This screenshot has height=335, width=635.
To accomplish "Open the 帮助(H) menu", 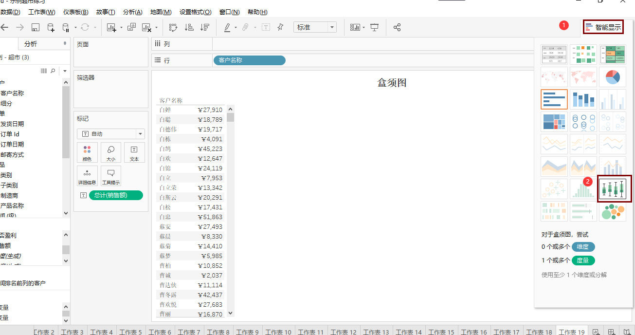I will tap(258, 12).
